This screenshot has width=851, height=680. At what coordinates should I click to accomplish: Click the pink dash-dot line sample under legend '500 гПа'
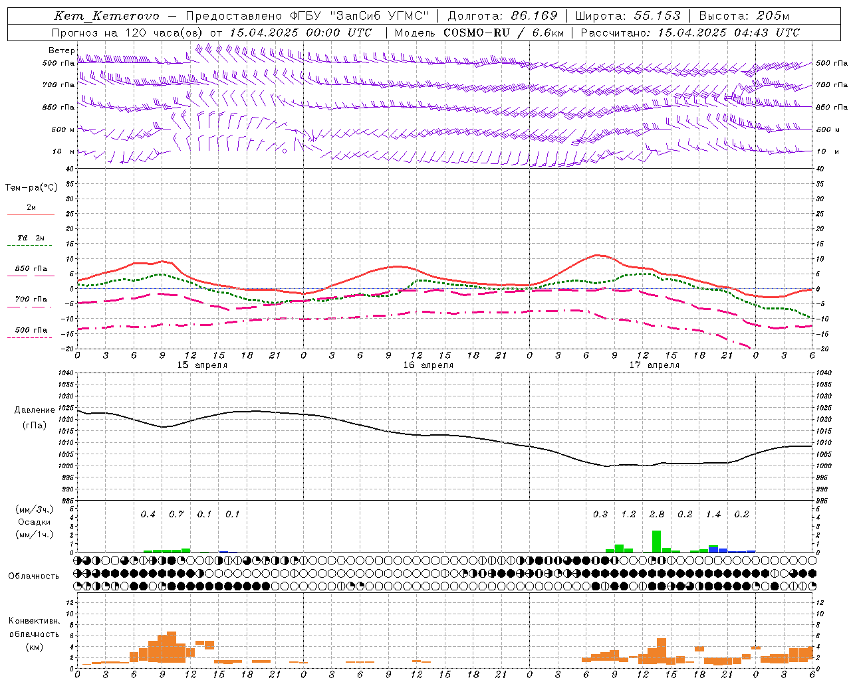pos(29,337)
